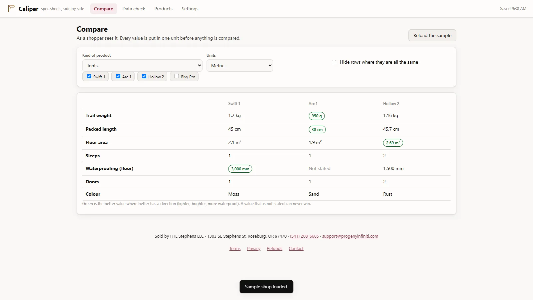Switch to the Compare tab
This screenshot has width=533, height=300.
(x=104, y=9)
